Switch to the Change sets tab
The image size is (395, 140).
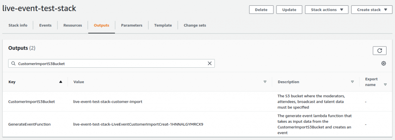point(195,25)
